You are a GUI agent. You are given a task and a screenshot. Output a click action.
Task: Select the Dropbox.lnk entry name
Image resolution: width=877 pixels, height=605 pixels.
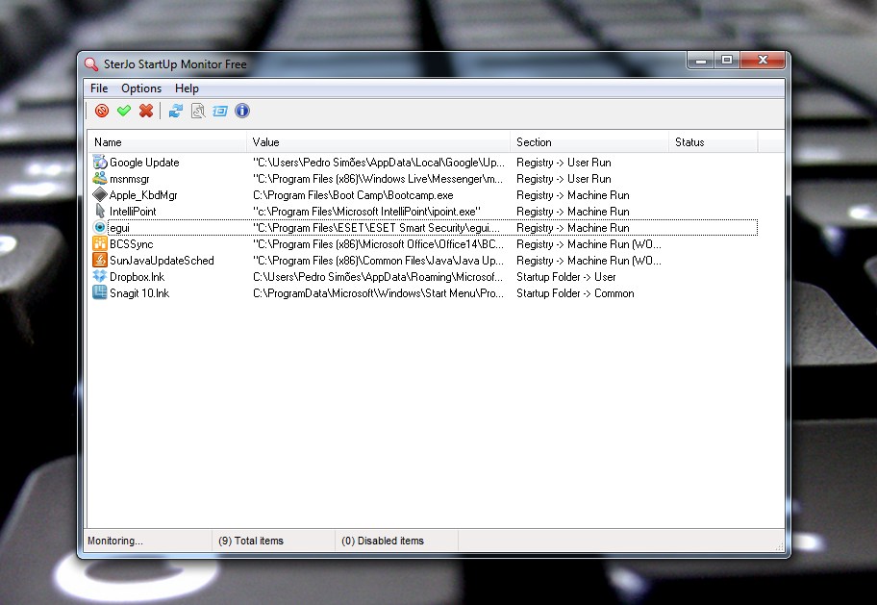[x=137, y=276]
